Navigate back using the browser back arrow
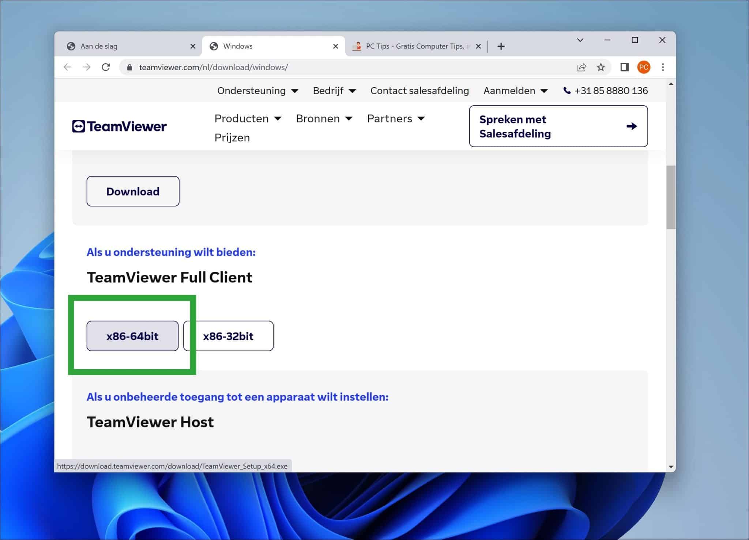Image resolution: width=749 pixels, height=540 pixels. (x=68, y=67)
